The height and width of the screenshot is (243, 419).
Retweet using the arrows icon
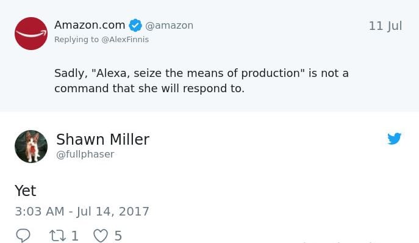(x=57, y=236)
